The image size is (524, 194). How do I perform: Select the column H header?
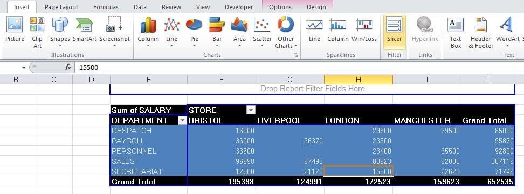358,80
